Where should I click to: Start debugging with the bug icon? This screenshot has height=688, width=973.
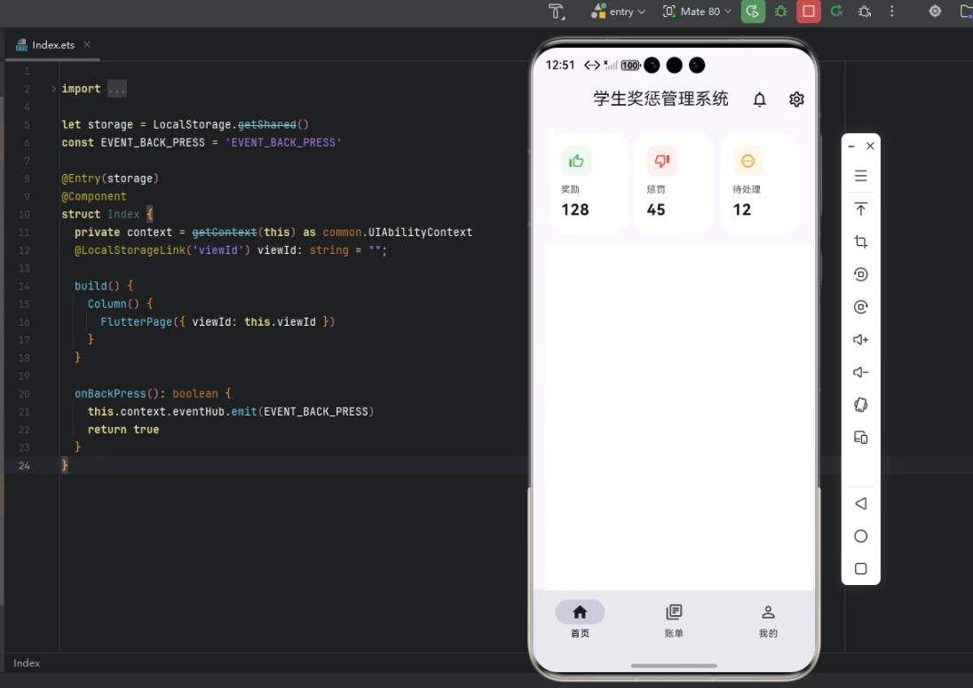(x=781, y=12)
